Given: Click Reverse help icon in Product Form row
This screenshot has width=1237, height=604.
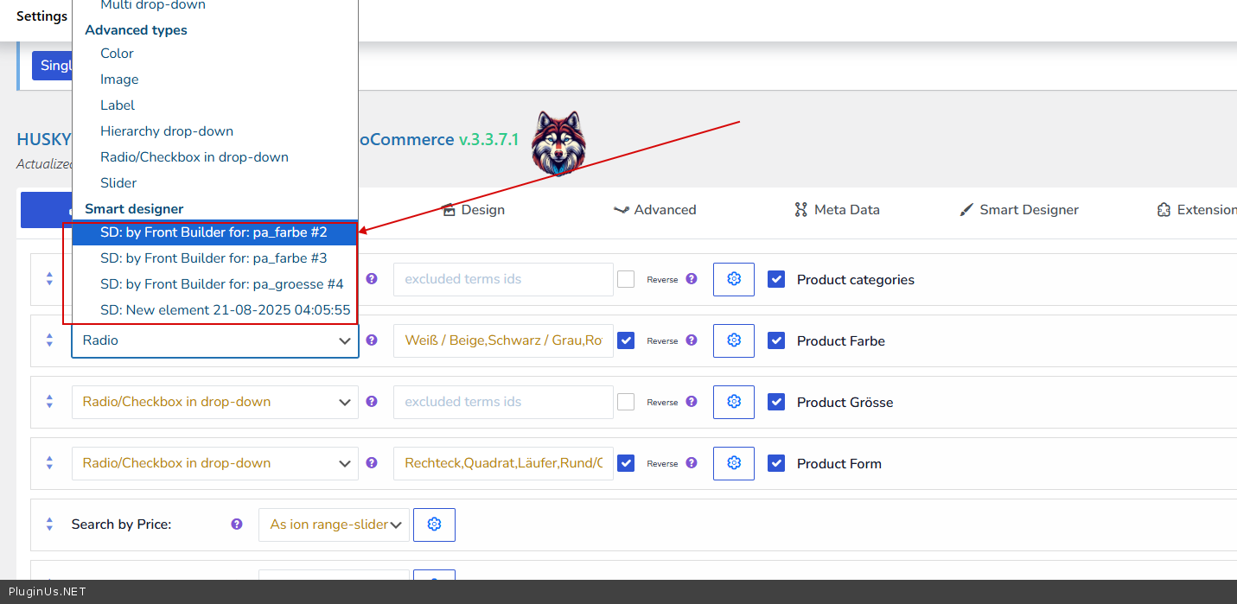Looking at the screenshot, I should 692,463.
